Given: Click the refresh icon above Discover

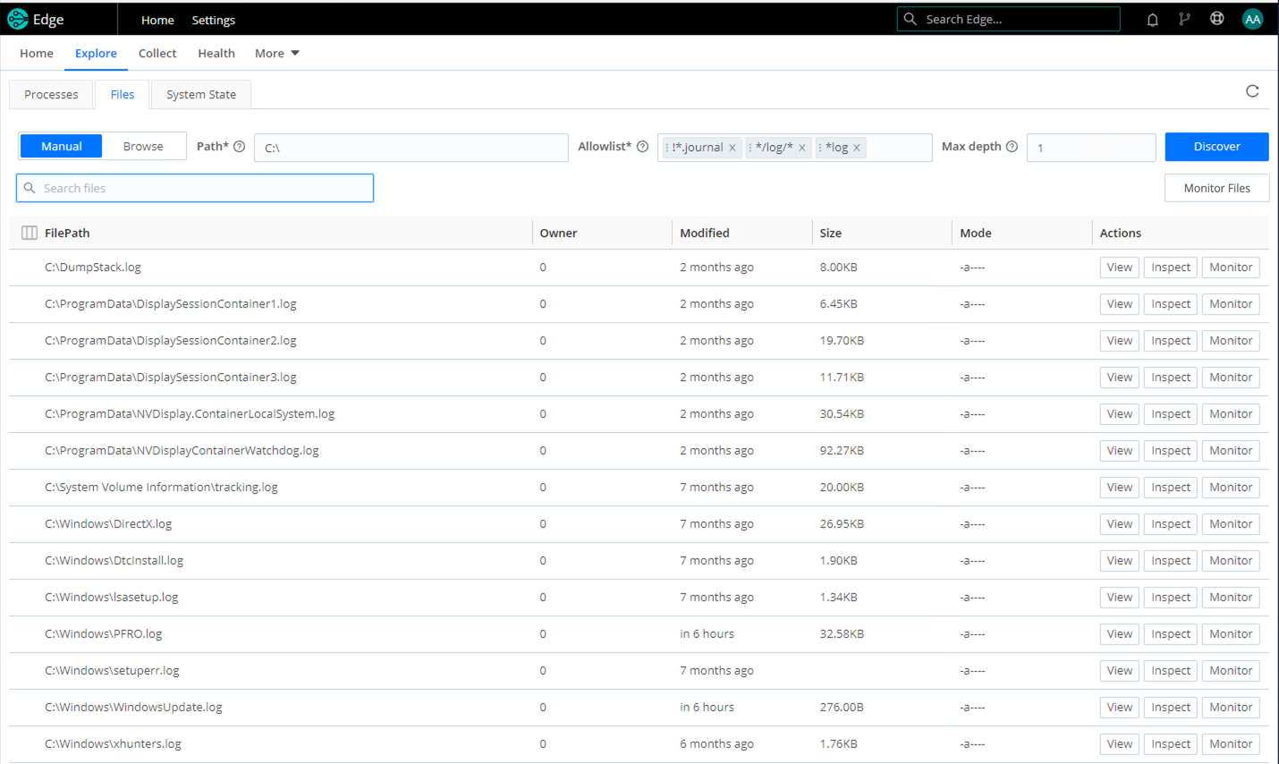Looking at the screenshot, I should pyautogui.click(x=1252, y=91).
